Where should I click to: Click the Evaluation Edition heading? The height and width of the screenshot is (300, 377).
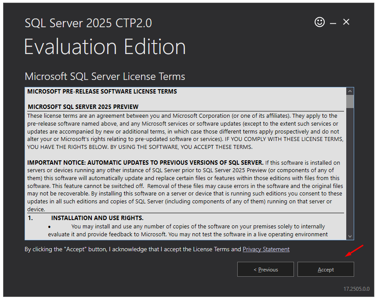pos(105,47)
